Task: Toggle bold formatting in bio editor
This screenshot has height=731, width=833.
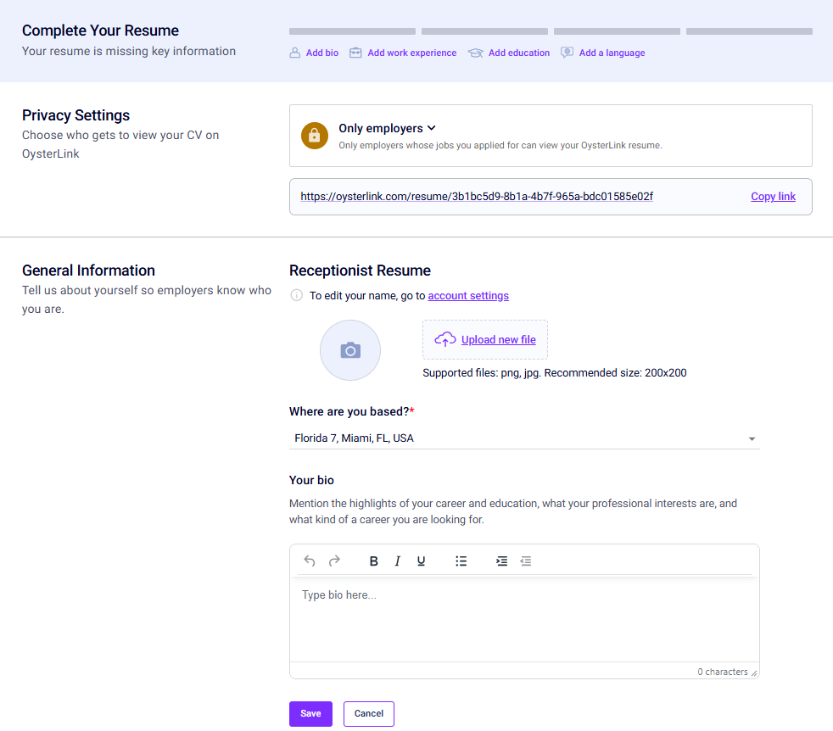Action: [x=373, y=561]
